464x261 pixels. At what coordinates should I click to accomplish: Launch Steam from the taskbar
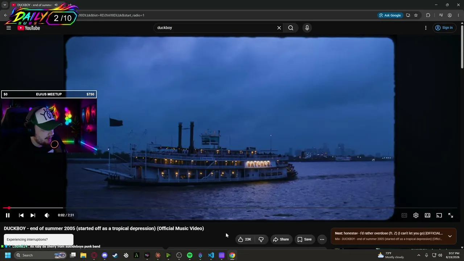(115, 255)
